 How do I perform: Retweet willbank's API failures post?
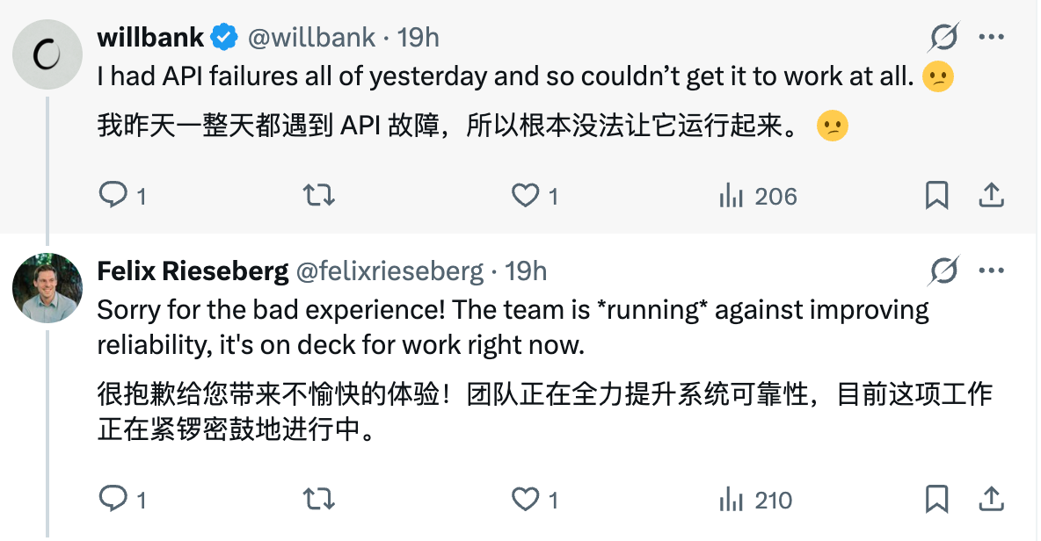[318, 195]
